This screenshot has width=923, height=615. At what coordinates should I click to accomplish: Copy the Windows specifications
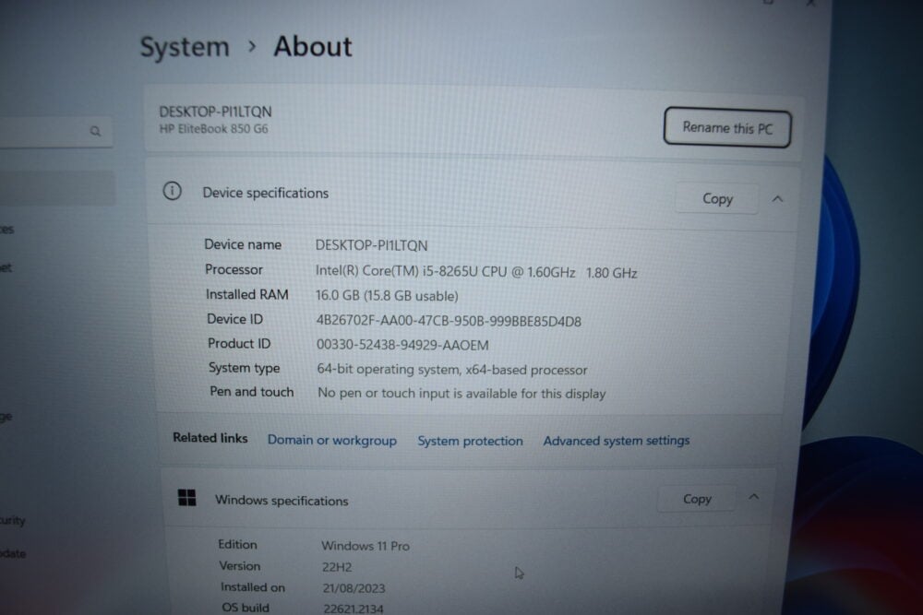tap(697, 499)
